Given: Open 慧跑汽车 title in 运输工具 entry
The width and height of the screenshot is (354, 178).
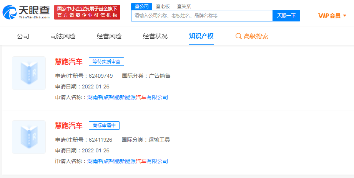Looking at the screenshot, I should pyautogui.click(x=69, y=126).
